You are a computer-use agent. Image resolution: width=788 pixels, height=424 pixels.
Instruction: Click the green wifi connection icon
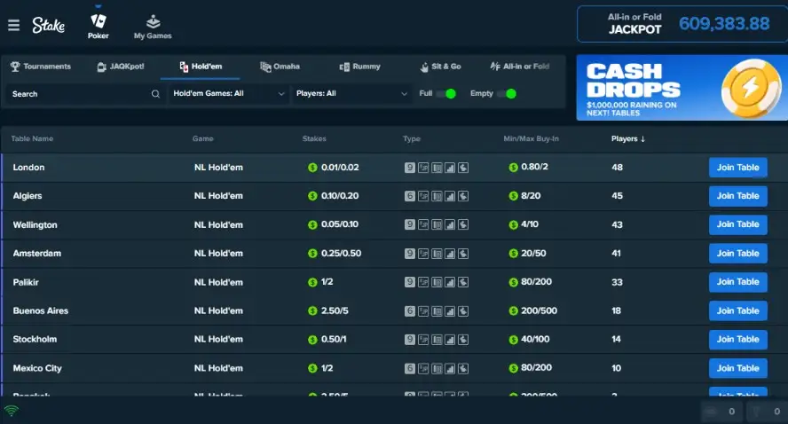(x=11, y=411)
